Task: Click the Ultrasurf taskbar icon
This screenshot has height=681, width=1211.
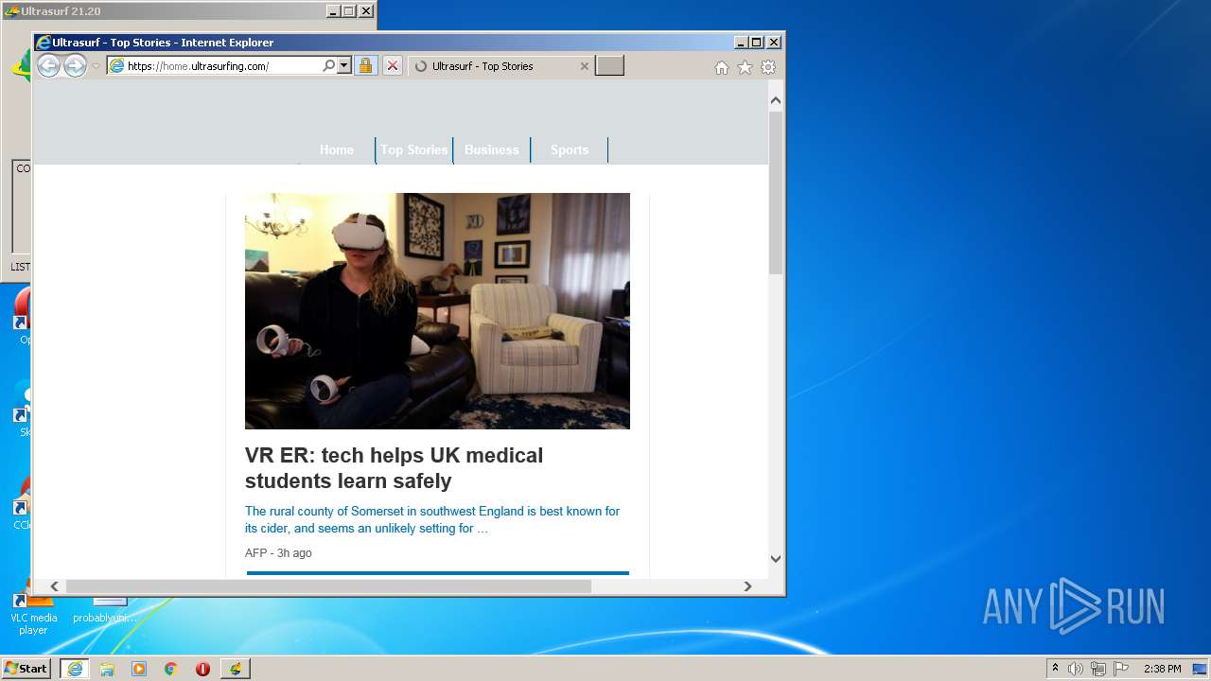Action: click(235, 669)
